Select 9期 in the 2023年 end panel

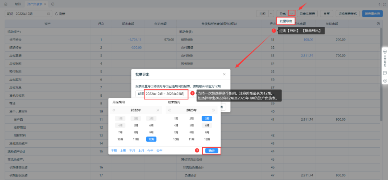(207, 133)
